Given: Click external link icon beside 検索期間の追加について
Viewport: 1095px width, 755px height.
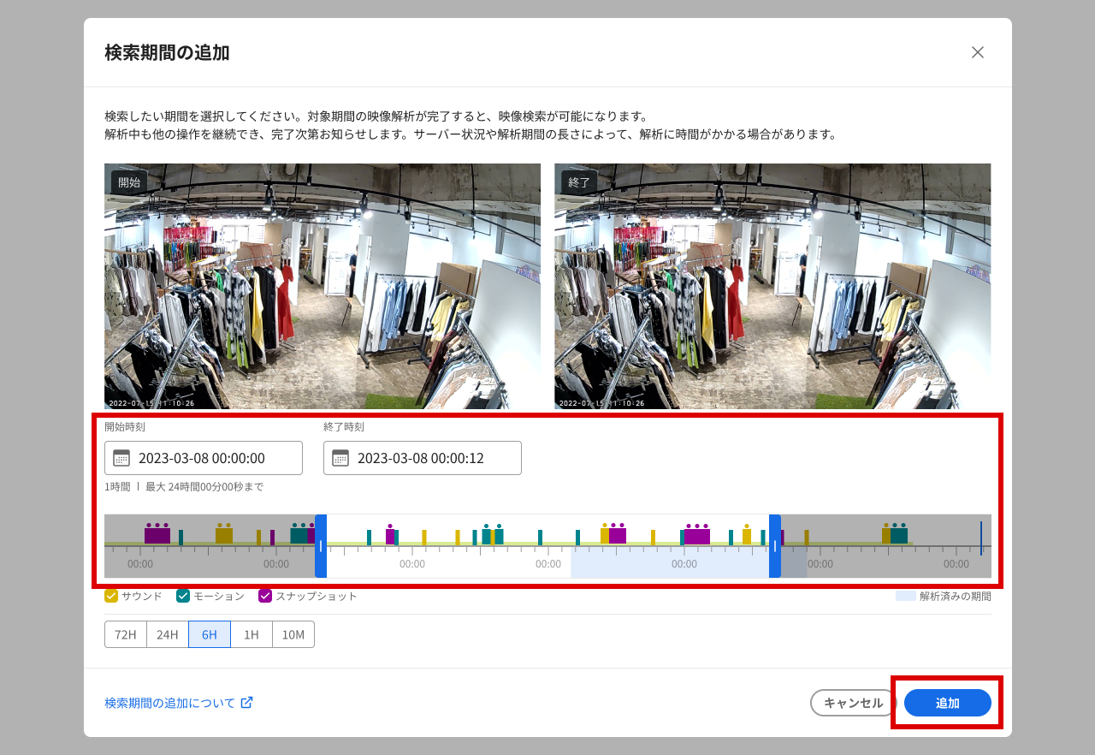Looking at the screenshot, I should pyautogui.click(x=246, y=702).
